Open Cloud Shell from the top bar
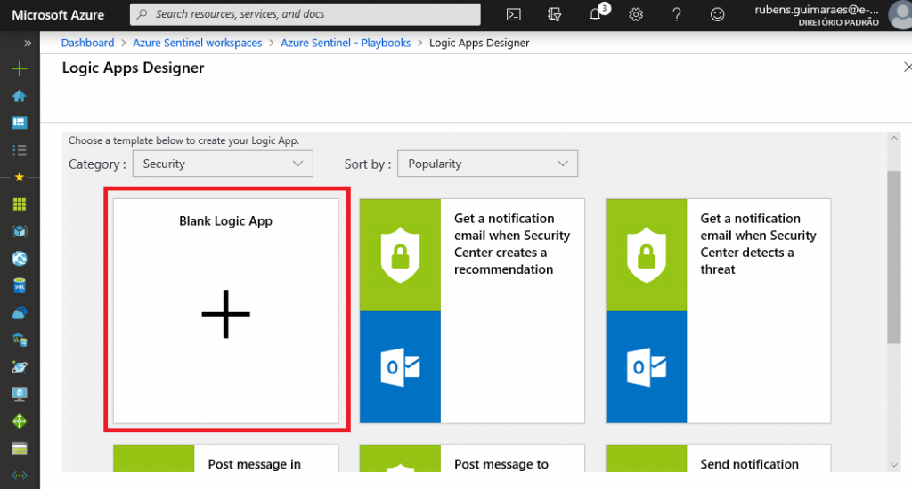 [x=513, y=14]
